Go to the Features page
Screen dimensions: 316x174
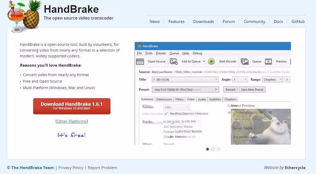click(176, 21)
